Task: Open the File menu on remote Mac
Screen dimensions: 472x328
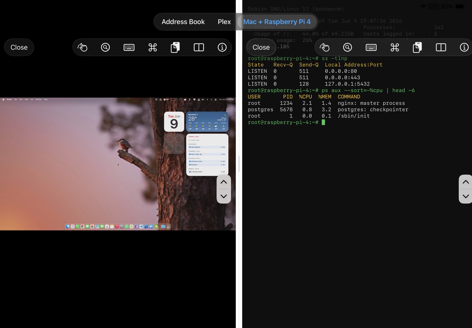Action: 16,99
